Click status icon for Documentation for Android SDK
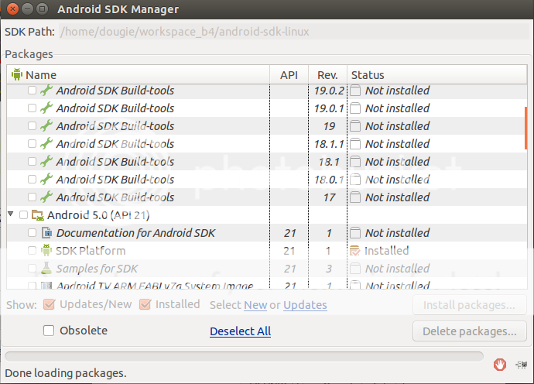Viewport: 534px width, 384px height. 355,233
